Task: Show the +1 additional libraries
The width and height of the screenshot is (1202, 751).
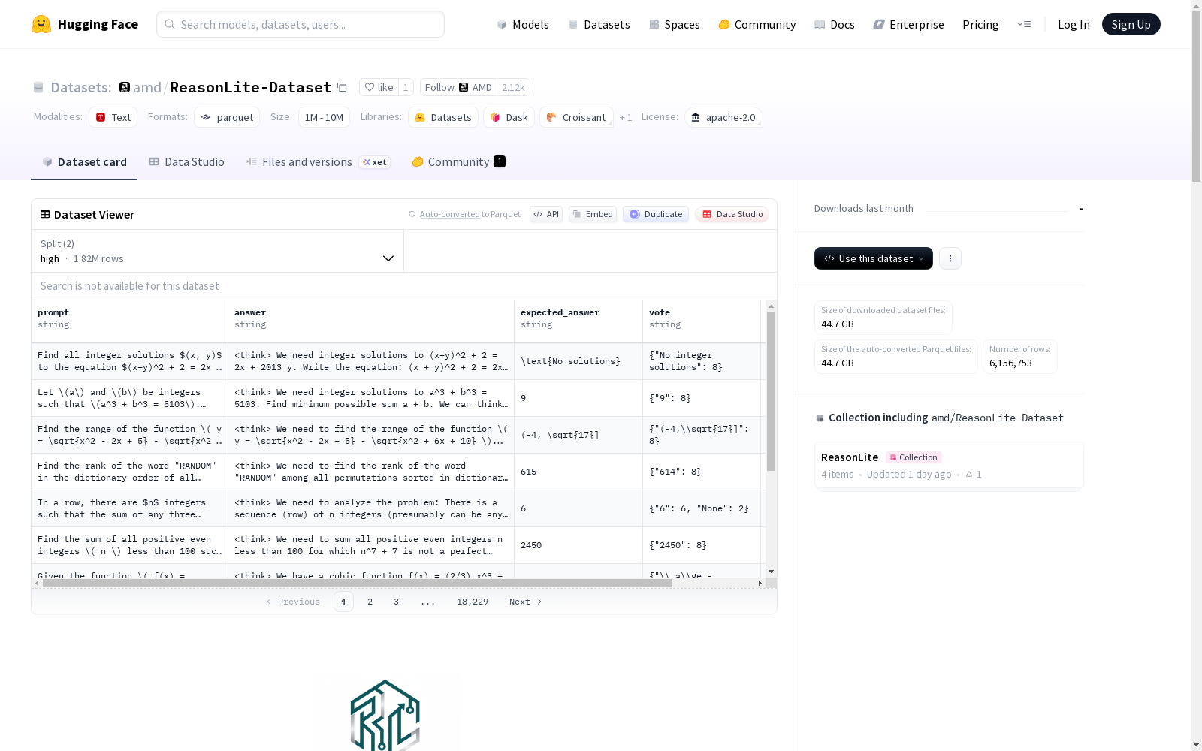Action: 626,117
